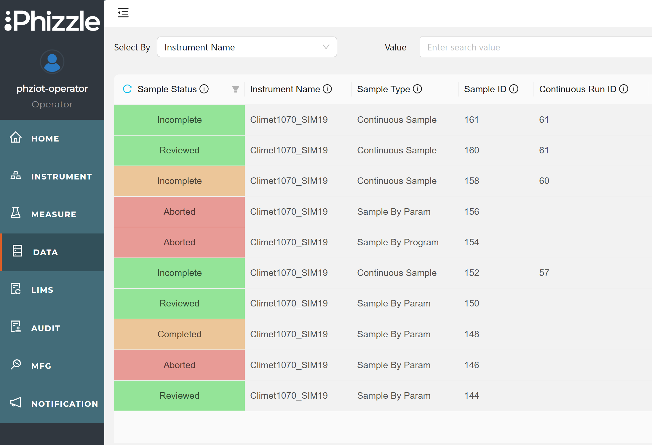
Task: Open the LIMS section
Action: click(42, 290)
